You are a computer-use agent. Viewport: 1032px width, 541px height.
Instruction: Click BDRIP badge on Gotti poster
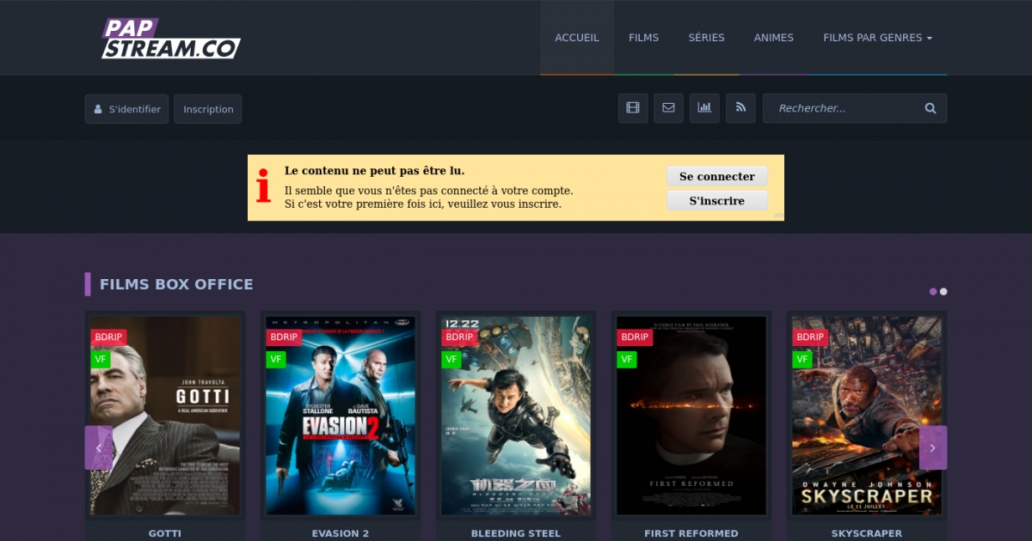tap(108, 337)
